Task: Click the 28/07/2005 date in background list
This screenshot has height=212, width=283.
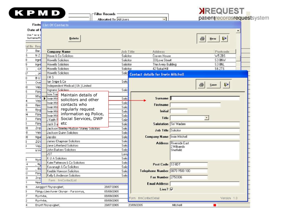Action: pos(112,187)
